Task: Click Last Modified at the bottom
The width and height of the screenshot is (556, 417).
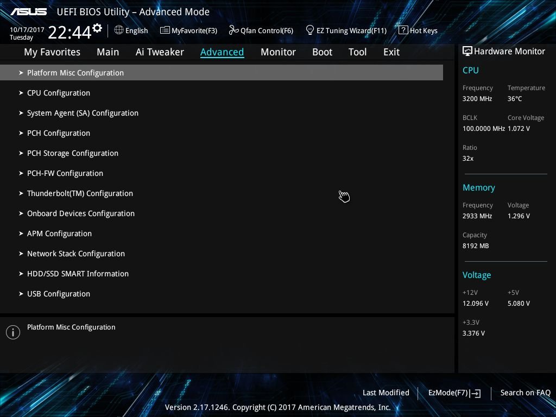Action: [386, 393]
